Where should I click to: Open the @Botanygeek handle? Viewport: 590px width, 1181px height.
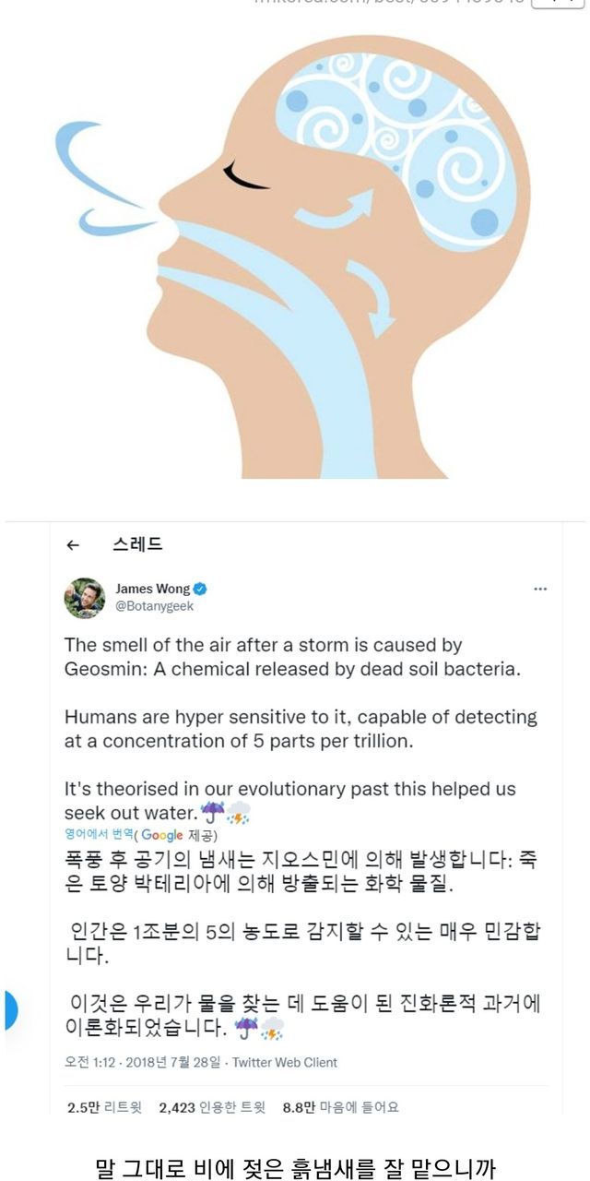[154, 606]
